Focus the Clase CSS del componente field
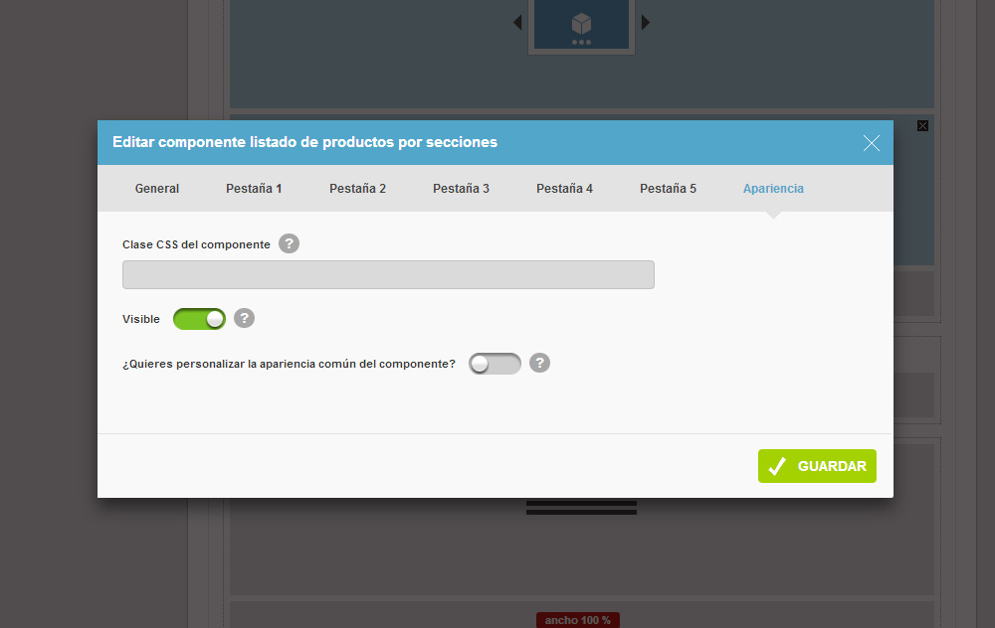 point(388,275)
